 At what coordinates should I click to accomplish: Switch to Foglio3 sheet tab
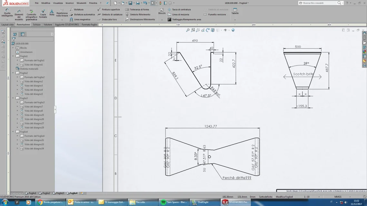(58, 193)
